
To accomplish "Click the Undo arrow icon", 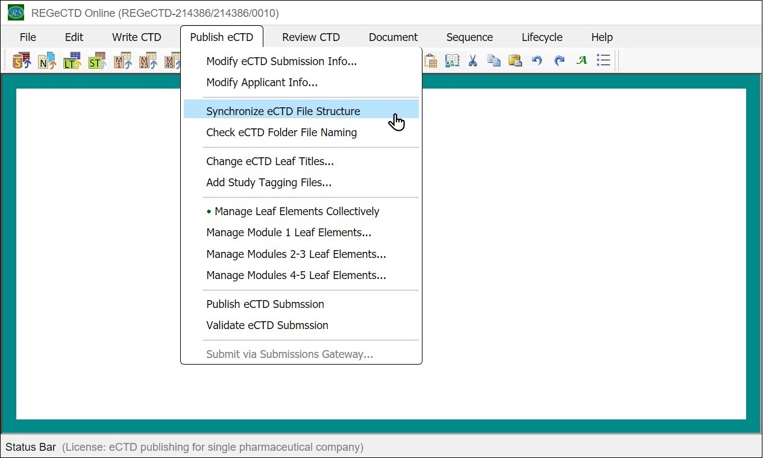I will click(x=536, y=61).
